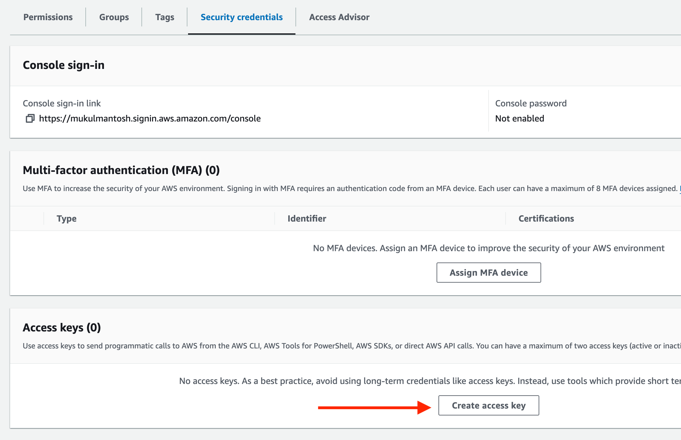Screen dimensions: 681x440
Task: Click the Console password label
Action: coord(530,104)
